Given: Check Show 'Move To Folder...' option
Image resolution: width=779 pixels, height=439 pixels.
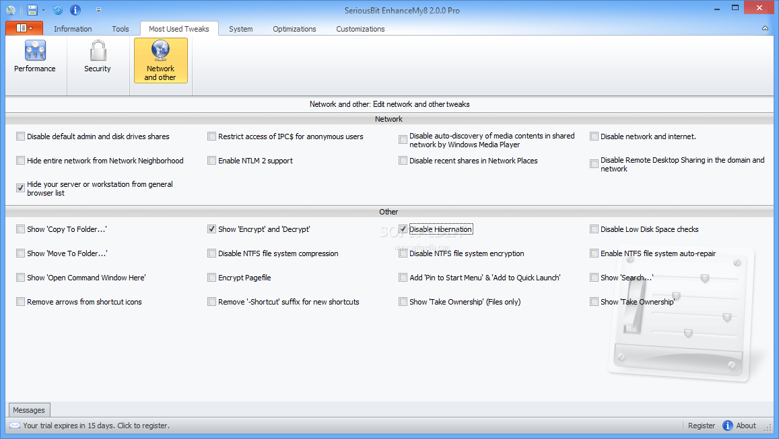Looking at the screenshot, I should click(x=20, y=253).
